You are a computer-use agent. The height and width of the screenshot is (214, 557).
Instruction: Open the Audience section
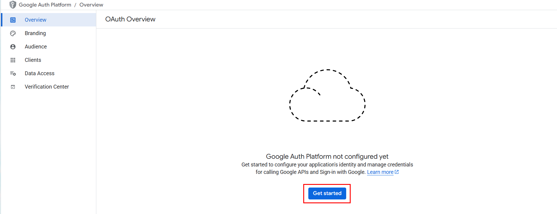click(x=49, y=47)
